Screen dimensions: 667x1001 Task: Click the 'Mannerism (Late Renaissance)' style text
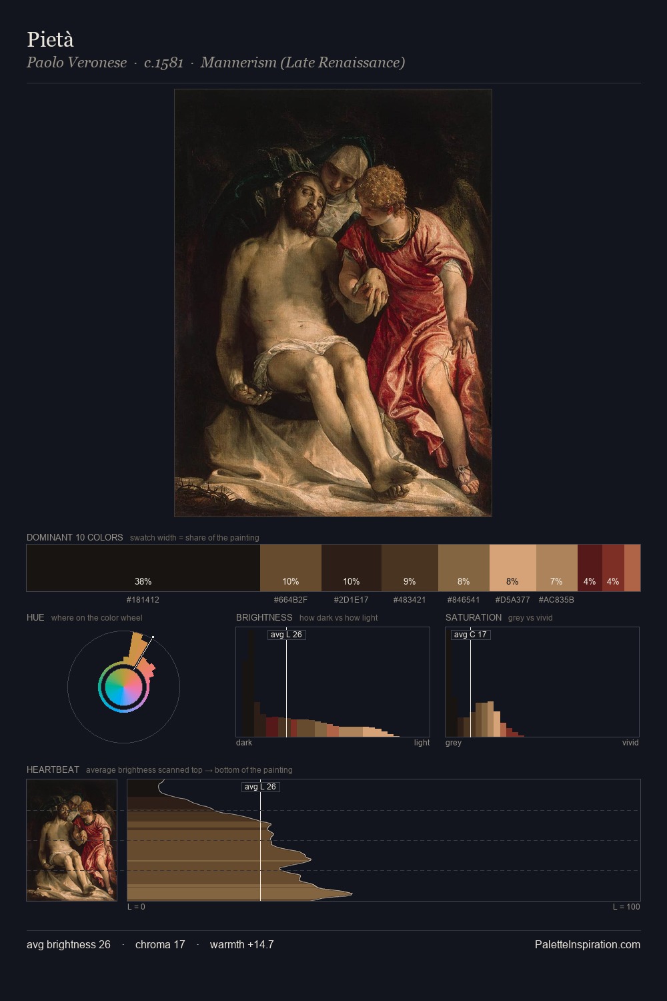pos(303,63)
